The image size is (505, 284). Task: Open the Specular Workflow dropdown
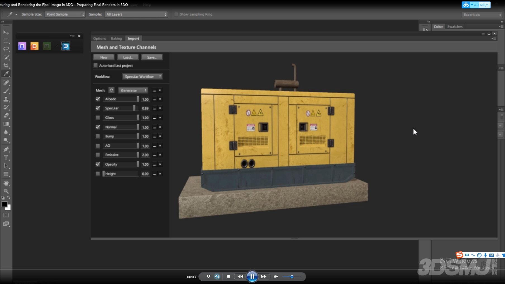pyautogui.click(x=142, y=77)
